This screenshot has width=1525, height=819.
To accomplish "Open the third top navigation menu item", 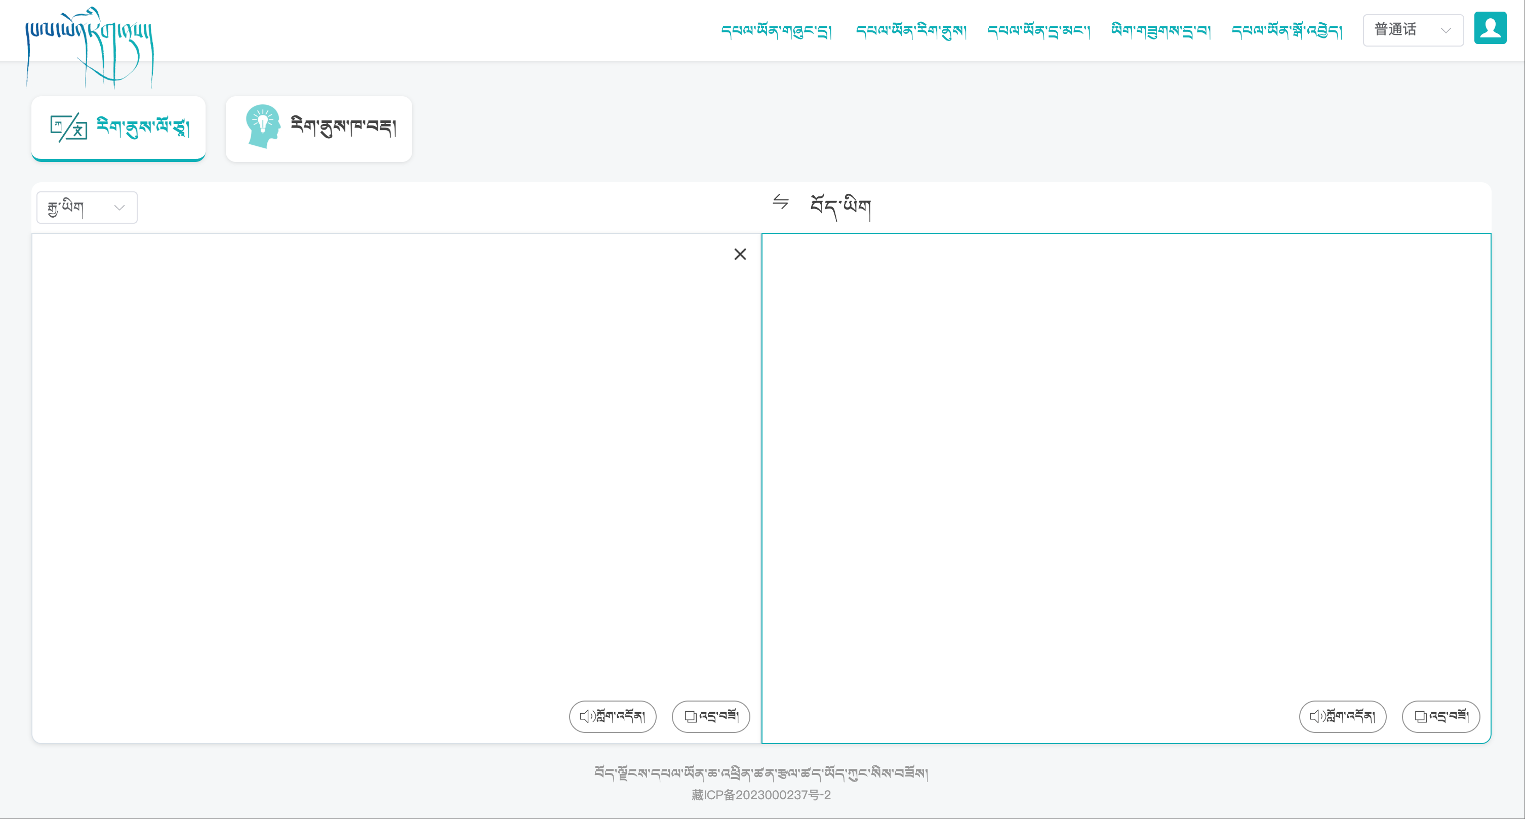I will [1038, 30].
